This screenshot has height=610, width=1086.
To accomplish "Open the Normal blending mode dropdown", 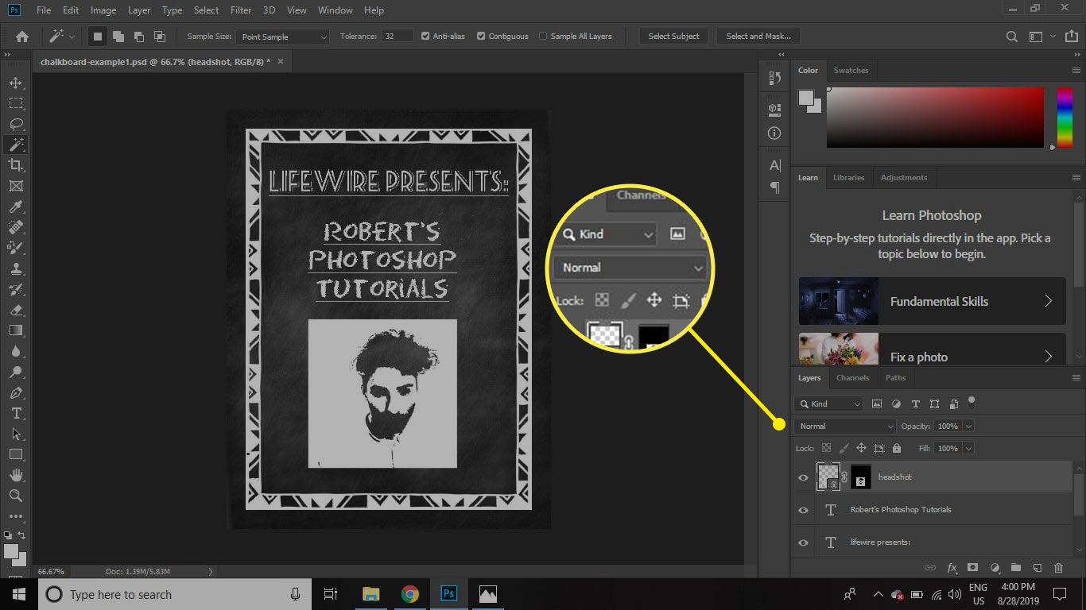I will click(x=845, y=426).
